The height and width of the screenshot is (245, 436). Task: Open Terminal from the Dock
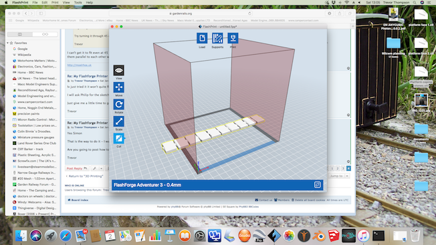click(378, 236)
